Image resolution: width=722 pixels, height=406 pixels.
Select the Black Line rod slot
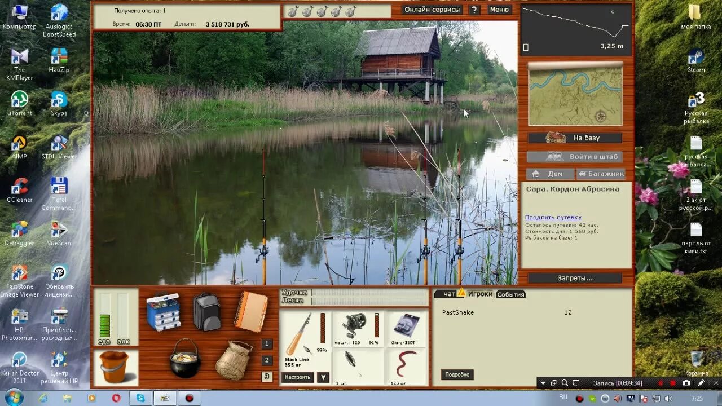point(305,340)
